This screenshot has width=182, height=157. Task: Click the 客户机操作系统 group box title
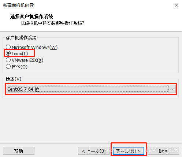point(21,38)
